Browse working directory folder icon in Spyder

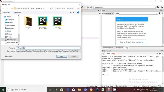(x=158, y=7)
